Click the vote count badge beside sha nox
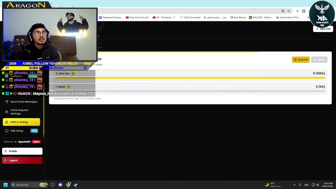 point(73,73)
